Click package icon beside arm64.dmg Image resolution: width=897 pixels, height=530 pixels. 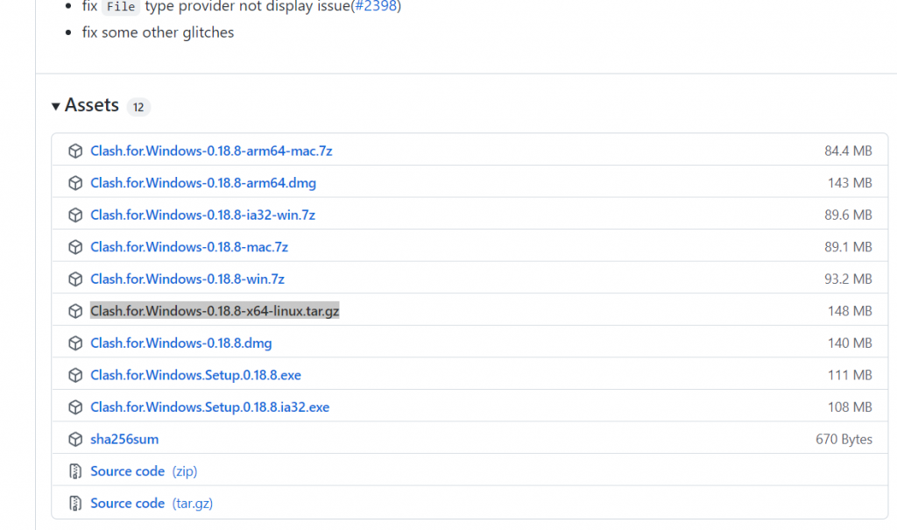point(75,182)
